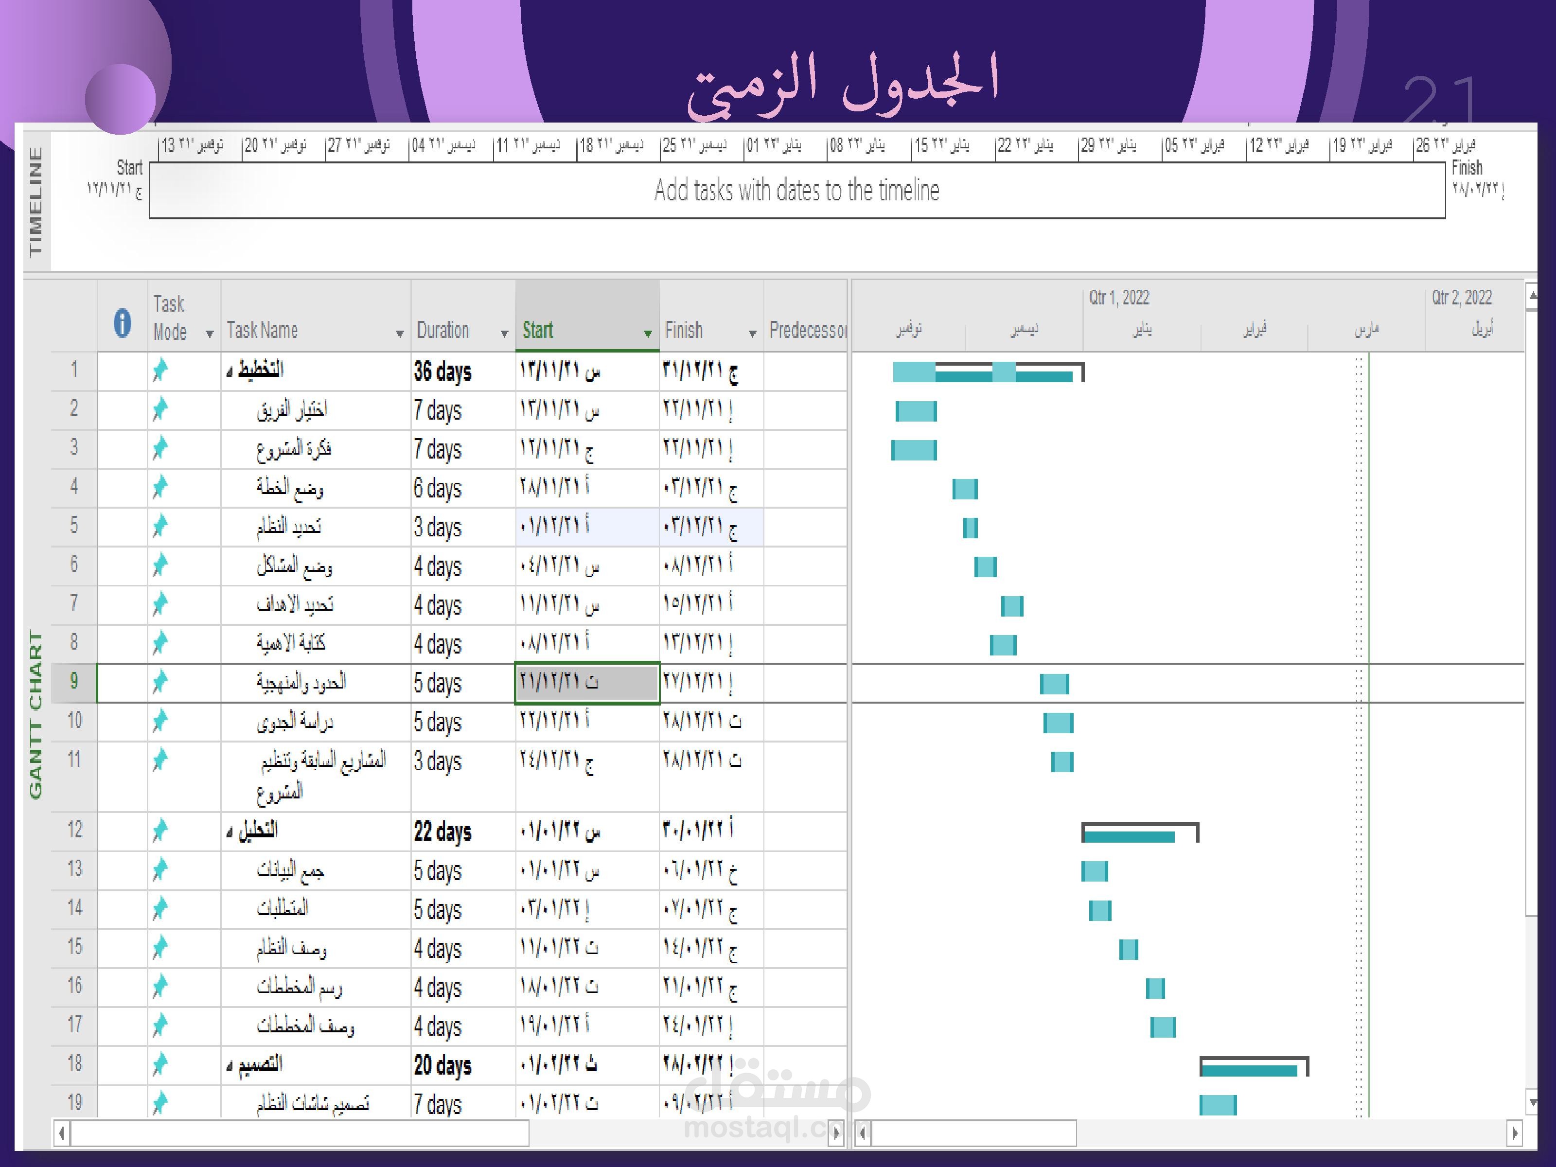Click the task name دراسة الجدوى
The image size is (1556, 1167).
[294, 722]
